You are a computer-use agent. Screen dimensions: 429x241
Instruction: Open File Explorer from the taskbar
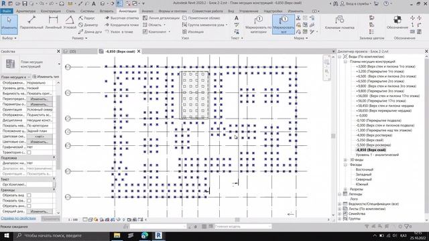pos(117,235)
